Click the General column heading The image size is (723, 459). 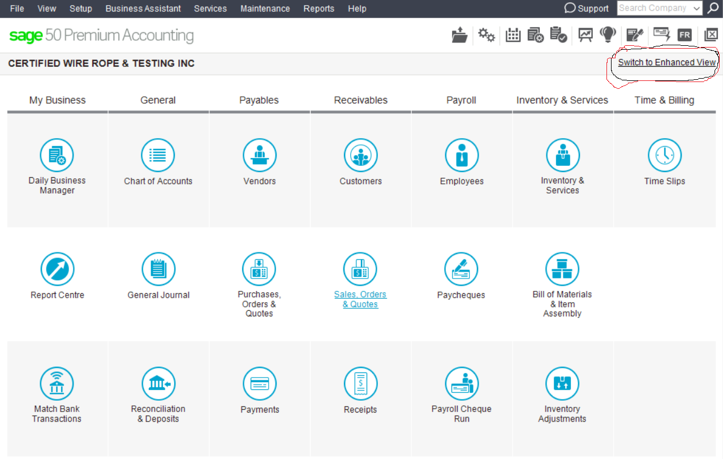point(158,100)
